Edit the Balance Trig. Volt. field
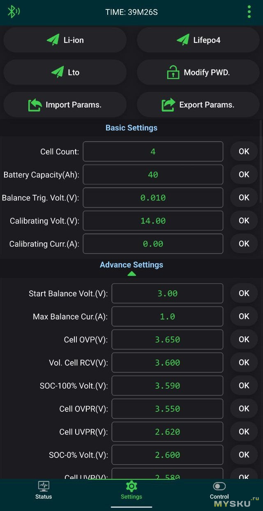Viewport: 263px width, 511px height. (153, 198)
